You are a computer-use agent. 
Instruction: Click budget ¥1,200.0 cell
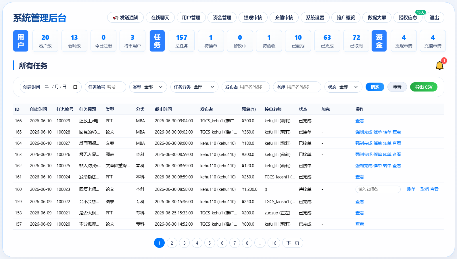tap(250, 189)
